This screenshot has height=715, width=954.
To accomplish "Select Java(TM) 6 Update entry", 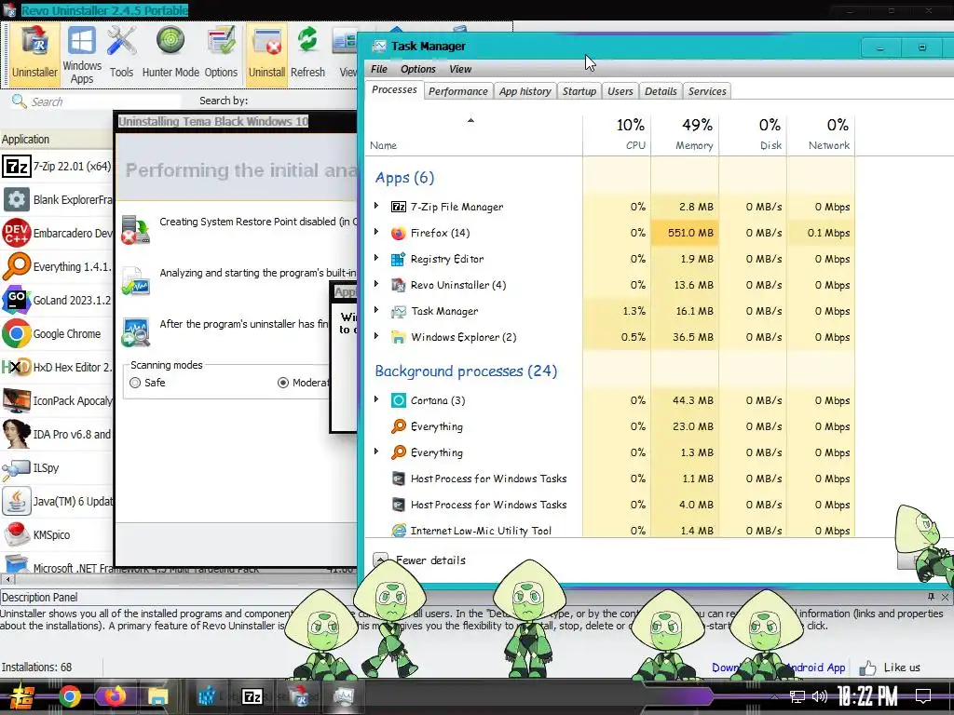I will pyautogui.click(x=57, y=501).
